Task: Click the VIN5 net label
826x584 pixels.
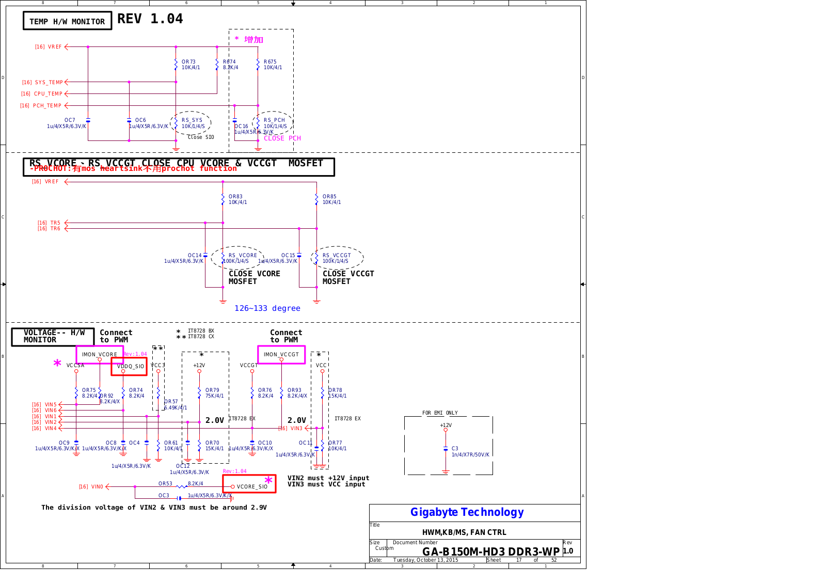Action: [51, 405]
